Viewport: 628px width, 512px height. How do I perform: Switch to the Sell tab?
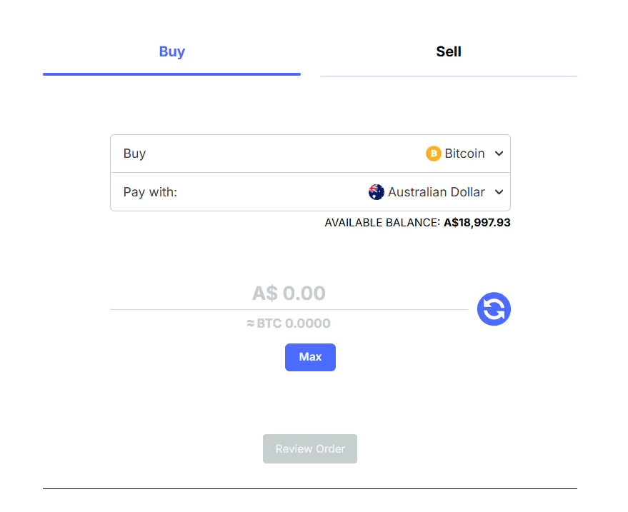coord(448,51)
